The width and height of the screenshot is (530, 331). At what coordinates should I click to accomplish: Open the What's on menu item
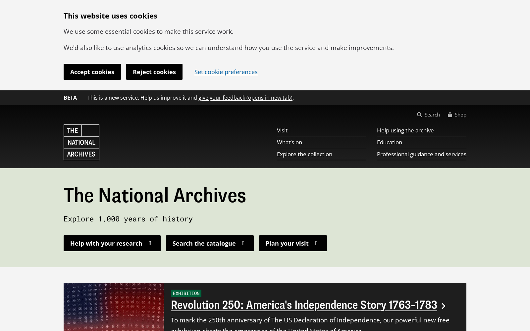pos(322,142)
